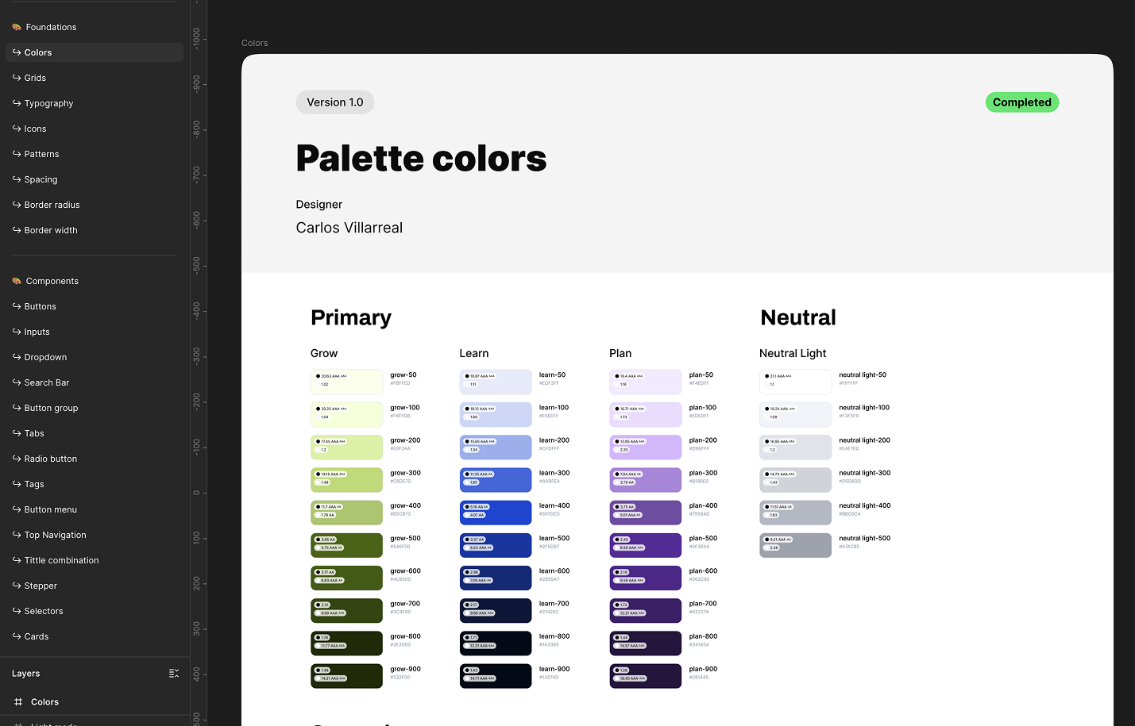Image resolution: width=1135 pixels, height=726 pixels.
Task: Pick the plan-200 color swatch
Action: [x=646, y=448]
